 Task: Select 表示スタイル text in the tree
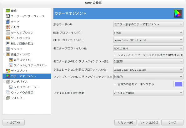click(x=22, y=60)
